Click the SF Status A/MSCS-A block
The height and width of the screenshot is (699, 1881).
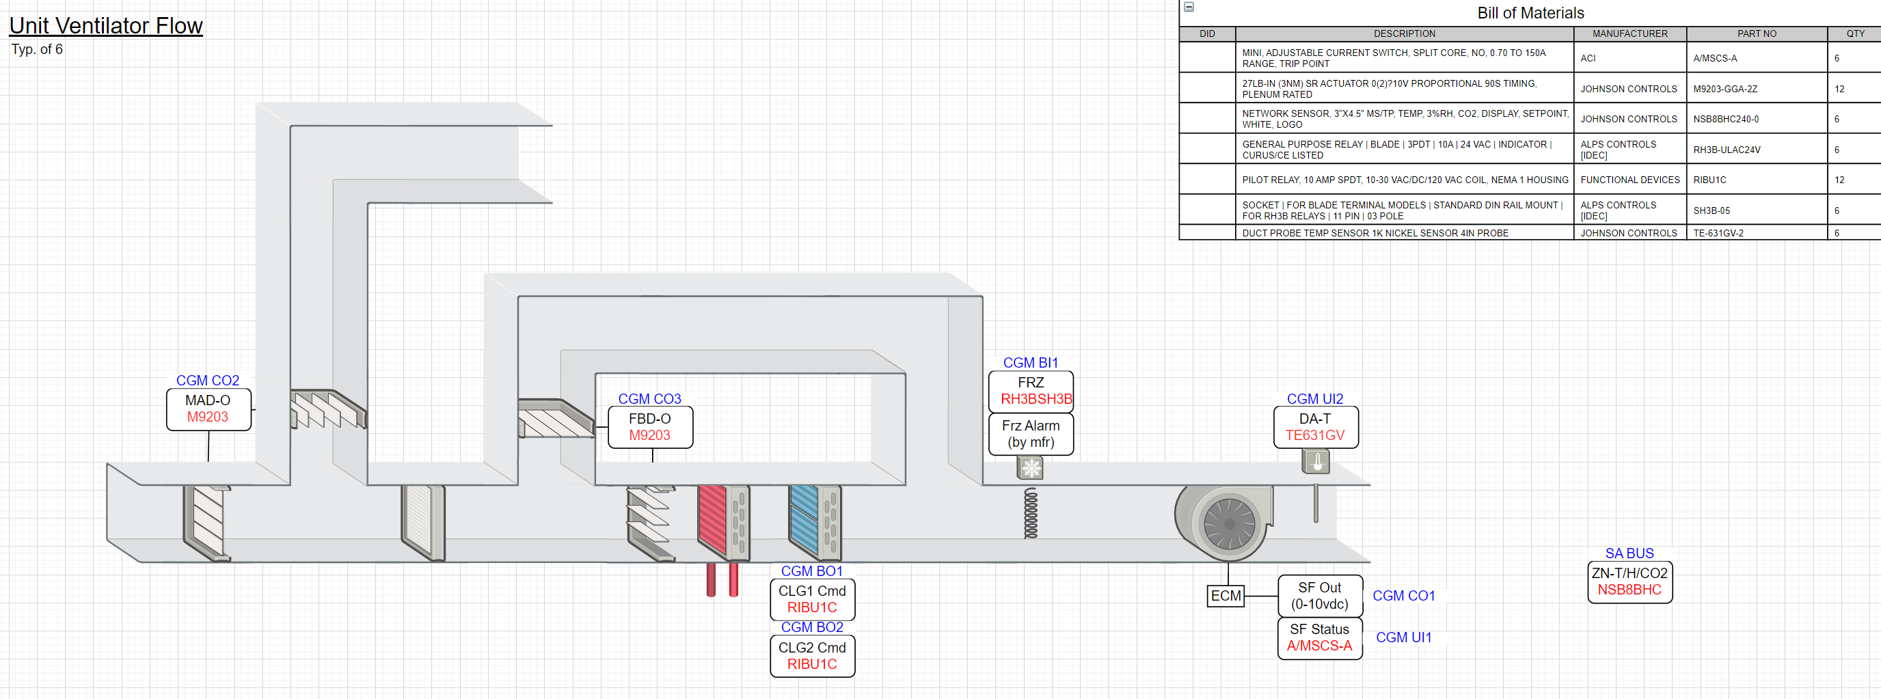pyautogui.click(x=1319, y=637)
